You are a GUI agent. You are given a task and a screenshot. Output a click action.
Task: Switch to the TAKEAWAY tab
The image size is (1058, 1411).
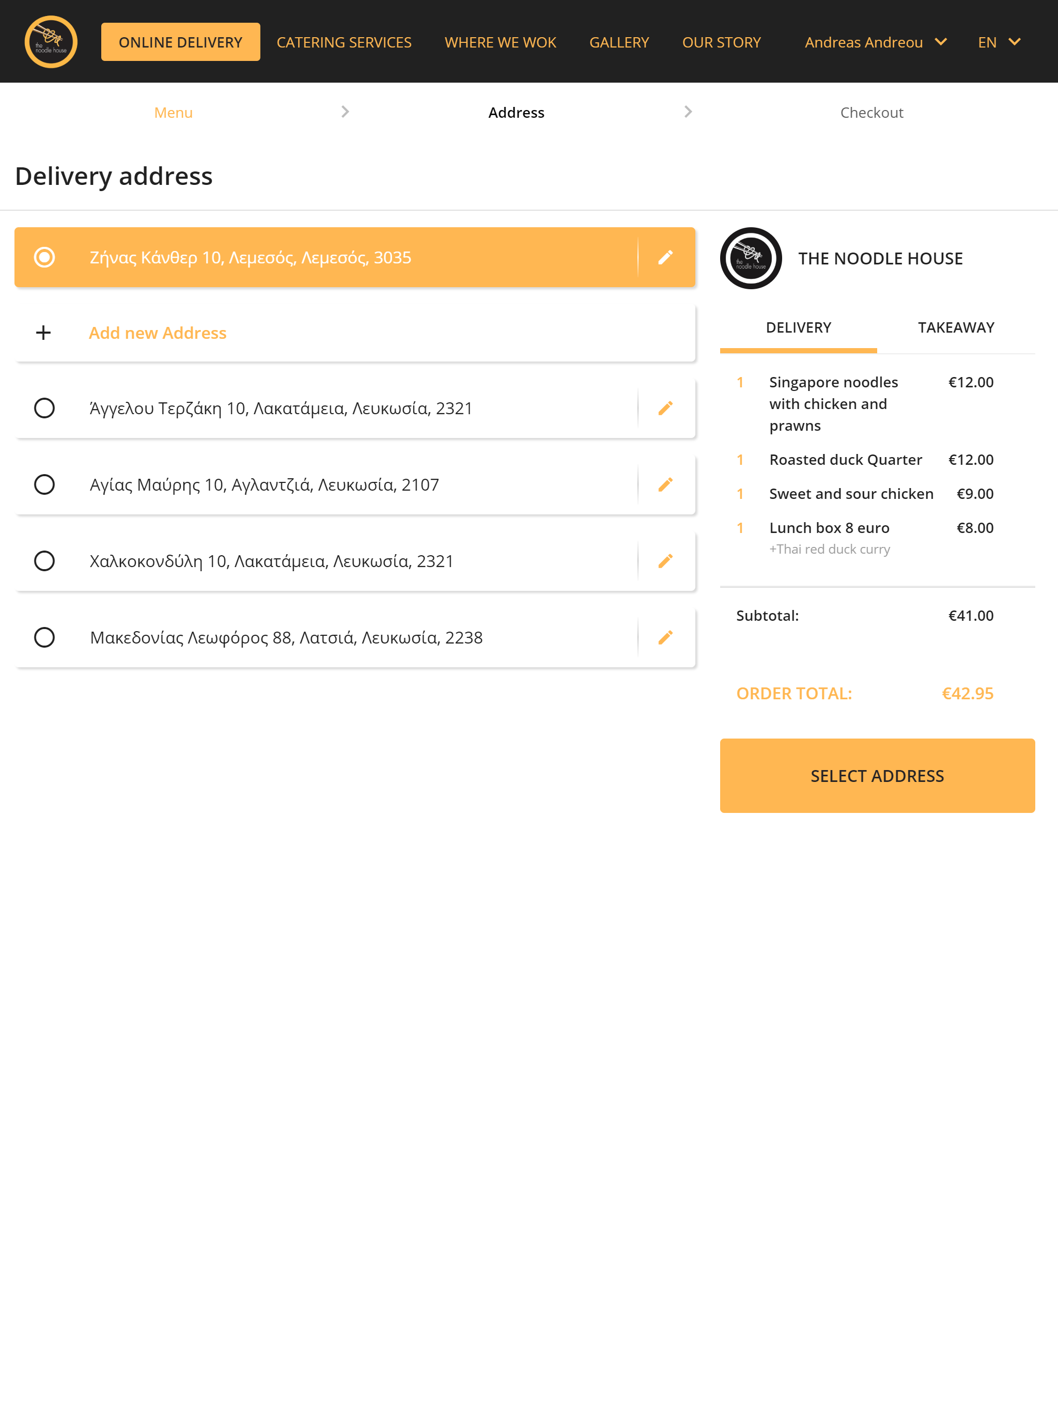click(956, 328)
